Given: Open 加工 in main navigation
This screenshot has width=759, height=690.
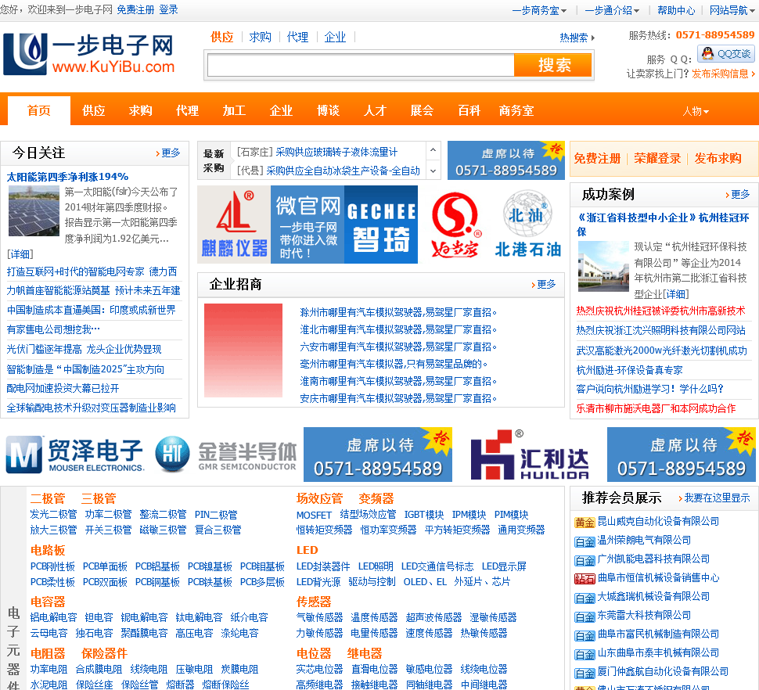Looking at the screenshot, I should pyautogui.click(x=234, y=111).
